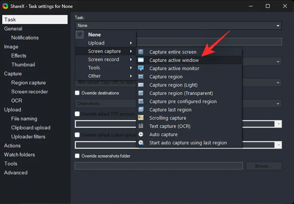Open Region capture settings in sidebar
The image size is (294, 204).
click(29, 83)
